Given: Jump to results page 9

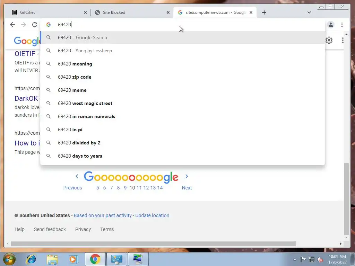Looking at the screenshot, I should 125,188.
